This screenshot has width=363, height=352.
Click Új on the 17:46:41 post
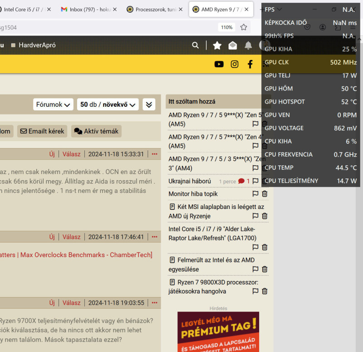(52, 237)
